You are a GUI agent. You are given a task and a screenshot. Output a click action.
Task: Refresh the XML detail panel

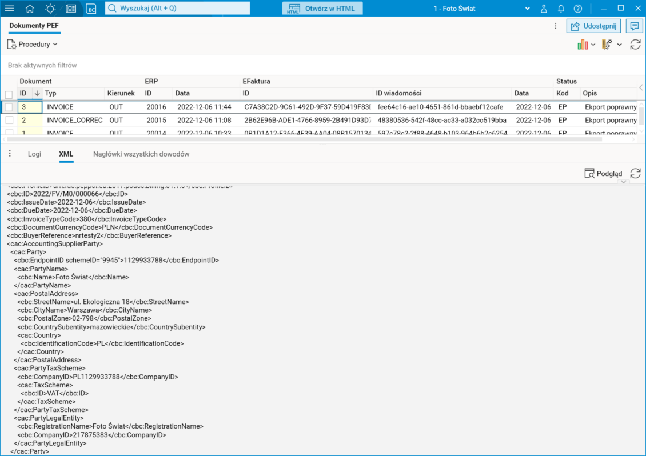[635, 173]
